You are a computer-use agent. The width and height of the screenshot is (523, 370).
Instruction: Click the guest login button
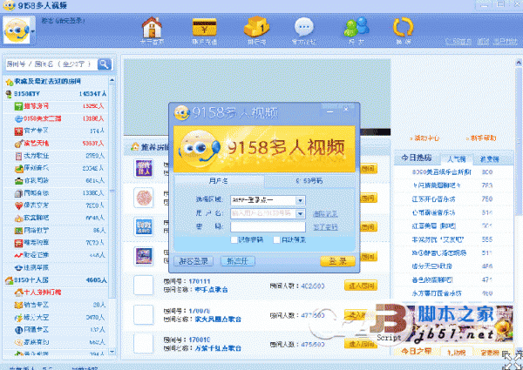[x=194, y=261]
